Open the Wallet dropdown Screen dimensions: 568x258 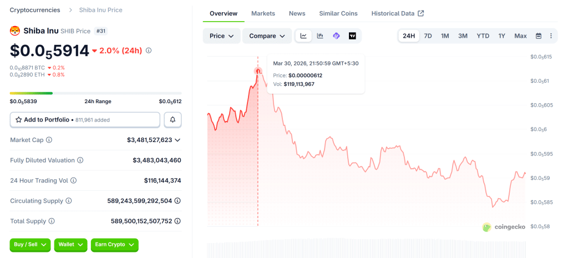pyautogui.click(x=70, y=245)
